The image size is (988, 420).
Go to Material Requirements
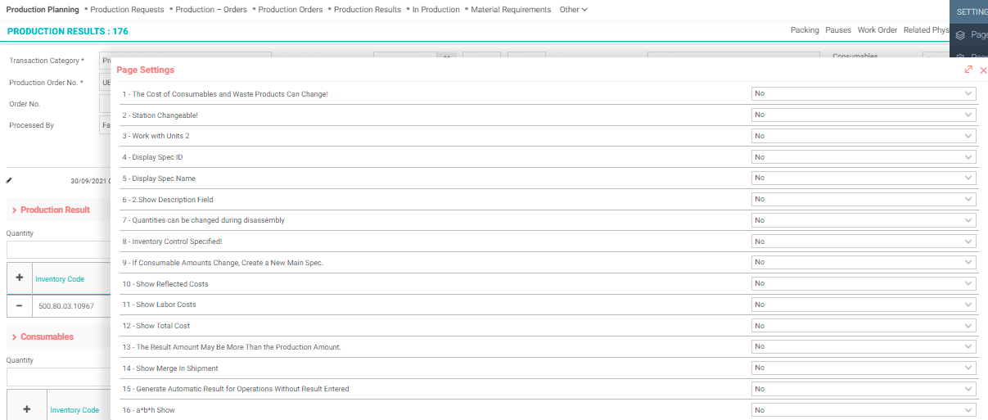pyautogui.click(x=511, y=10)
